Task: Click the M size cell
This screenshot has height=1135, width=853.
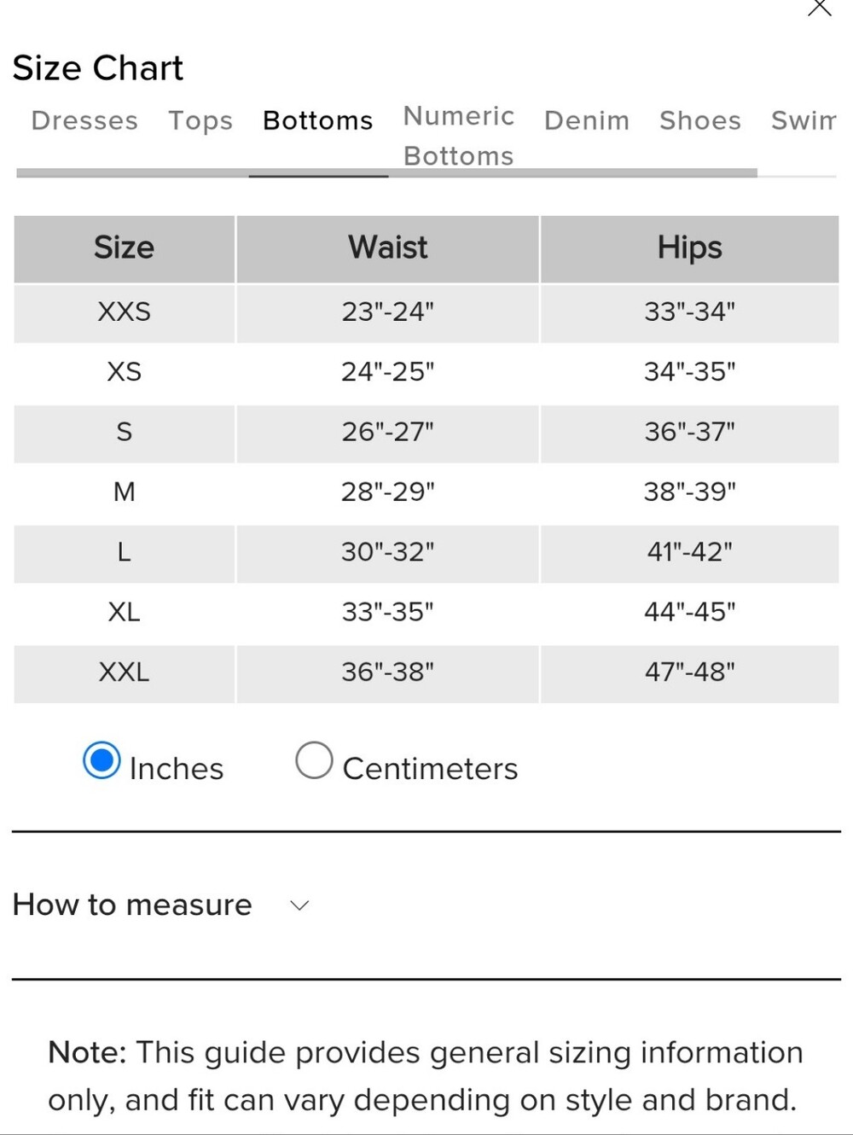Action: (125, 493)
